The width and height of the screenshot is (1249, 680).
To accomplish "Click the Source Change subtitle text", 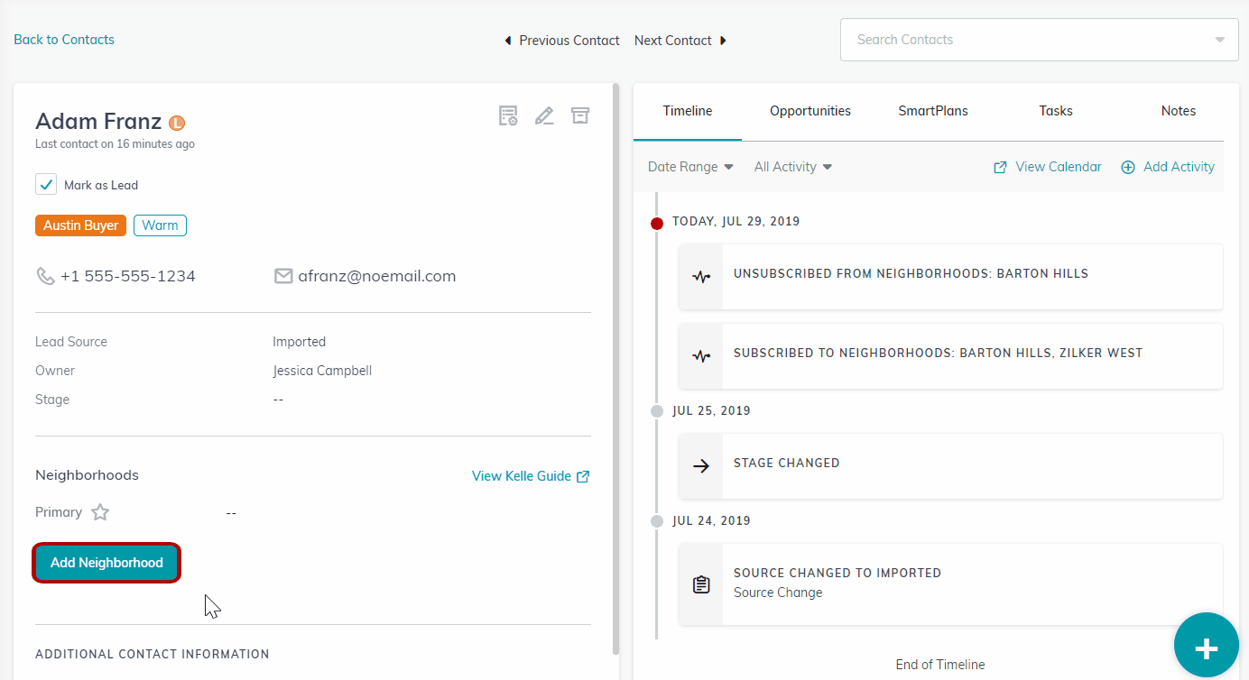I will click(778, 593).
